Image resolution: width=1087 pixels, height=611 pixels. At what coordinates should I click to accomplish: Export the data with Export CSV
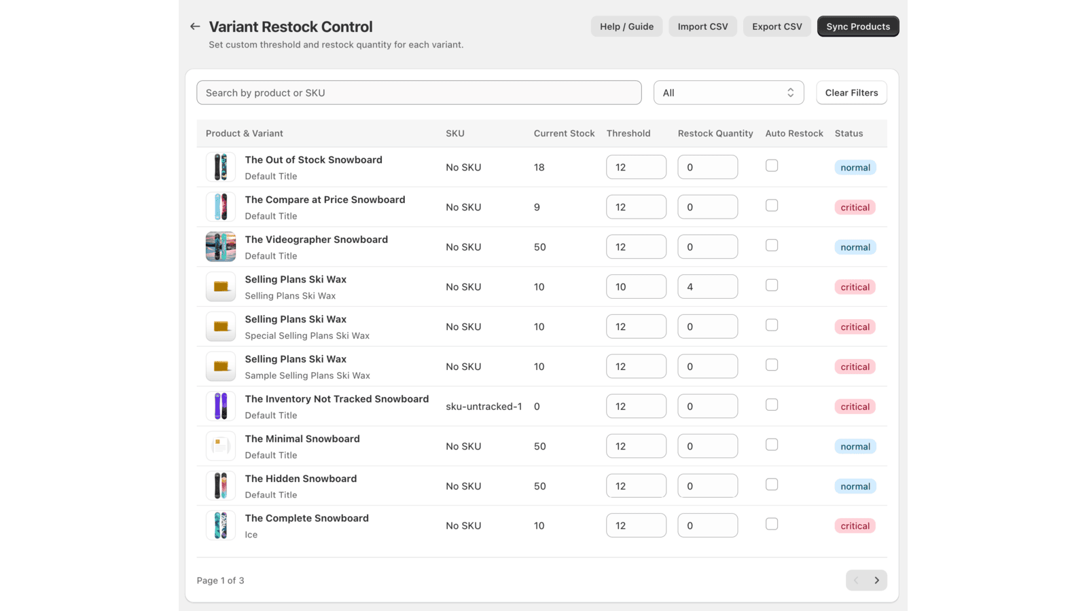[777, 26]
